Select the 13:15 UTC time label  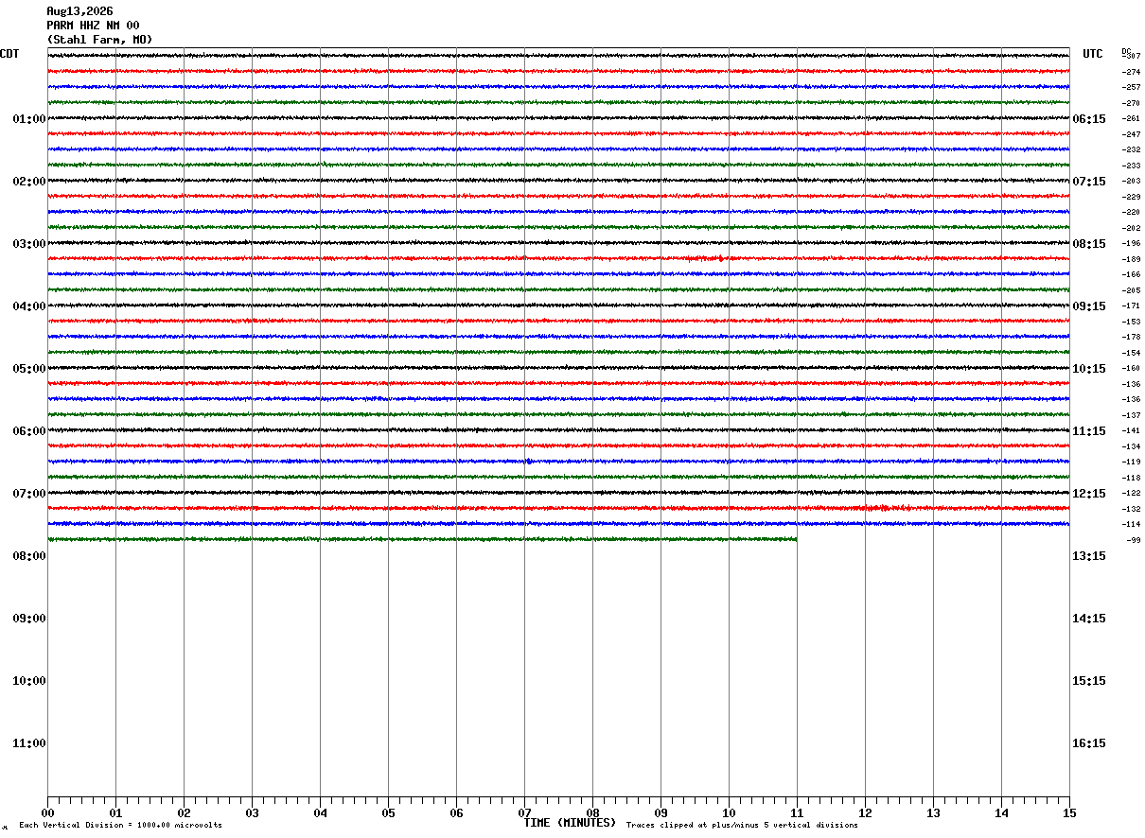point(1089,556)
